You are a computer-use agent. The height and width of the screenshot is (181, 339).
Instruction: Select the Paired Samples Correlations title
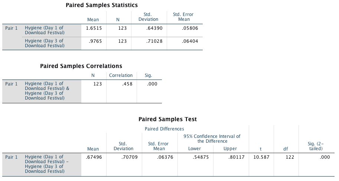coord(81,66)
